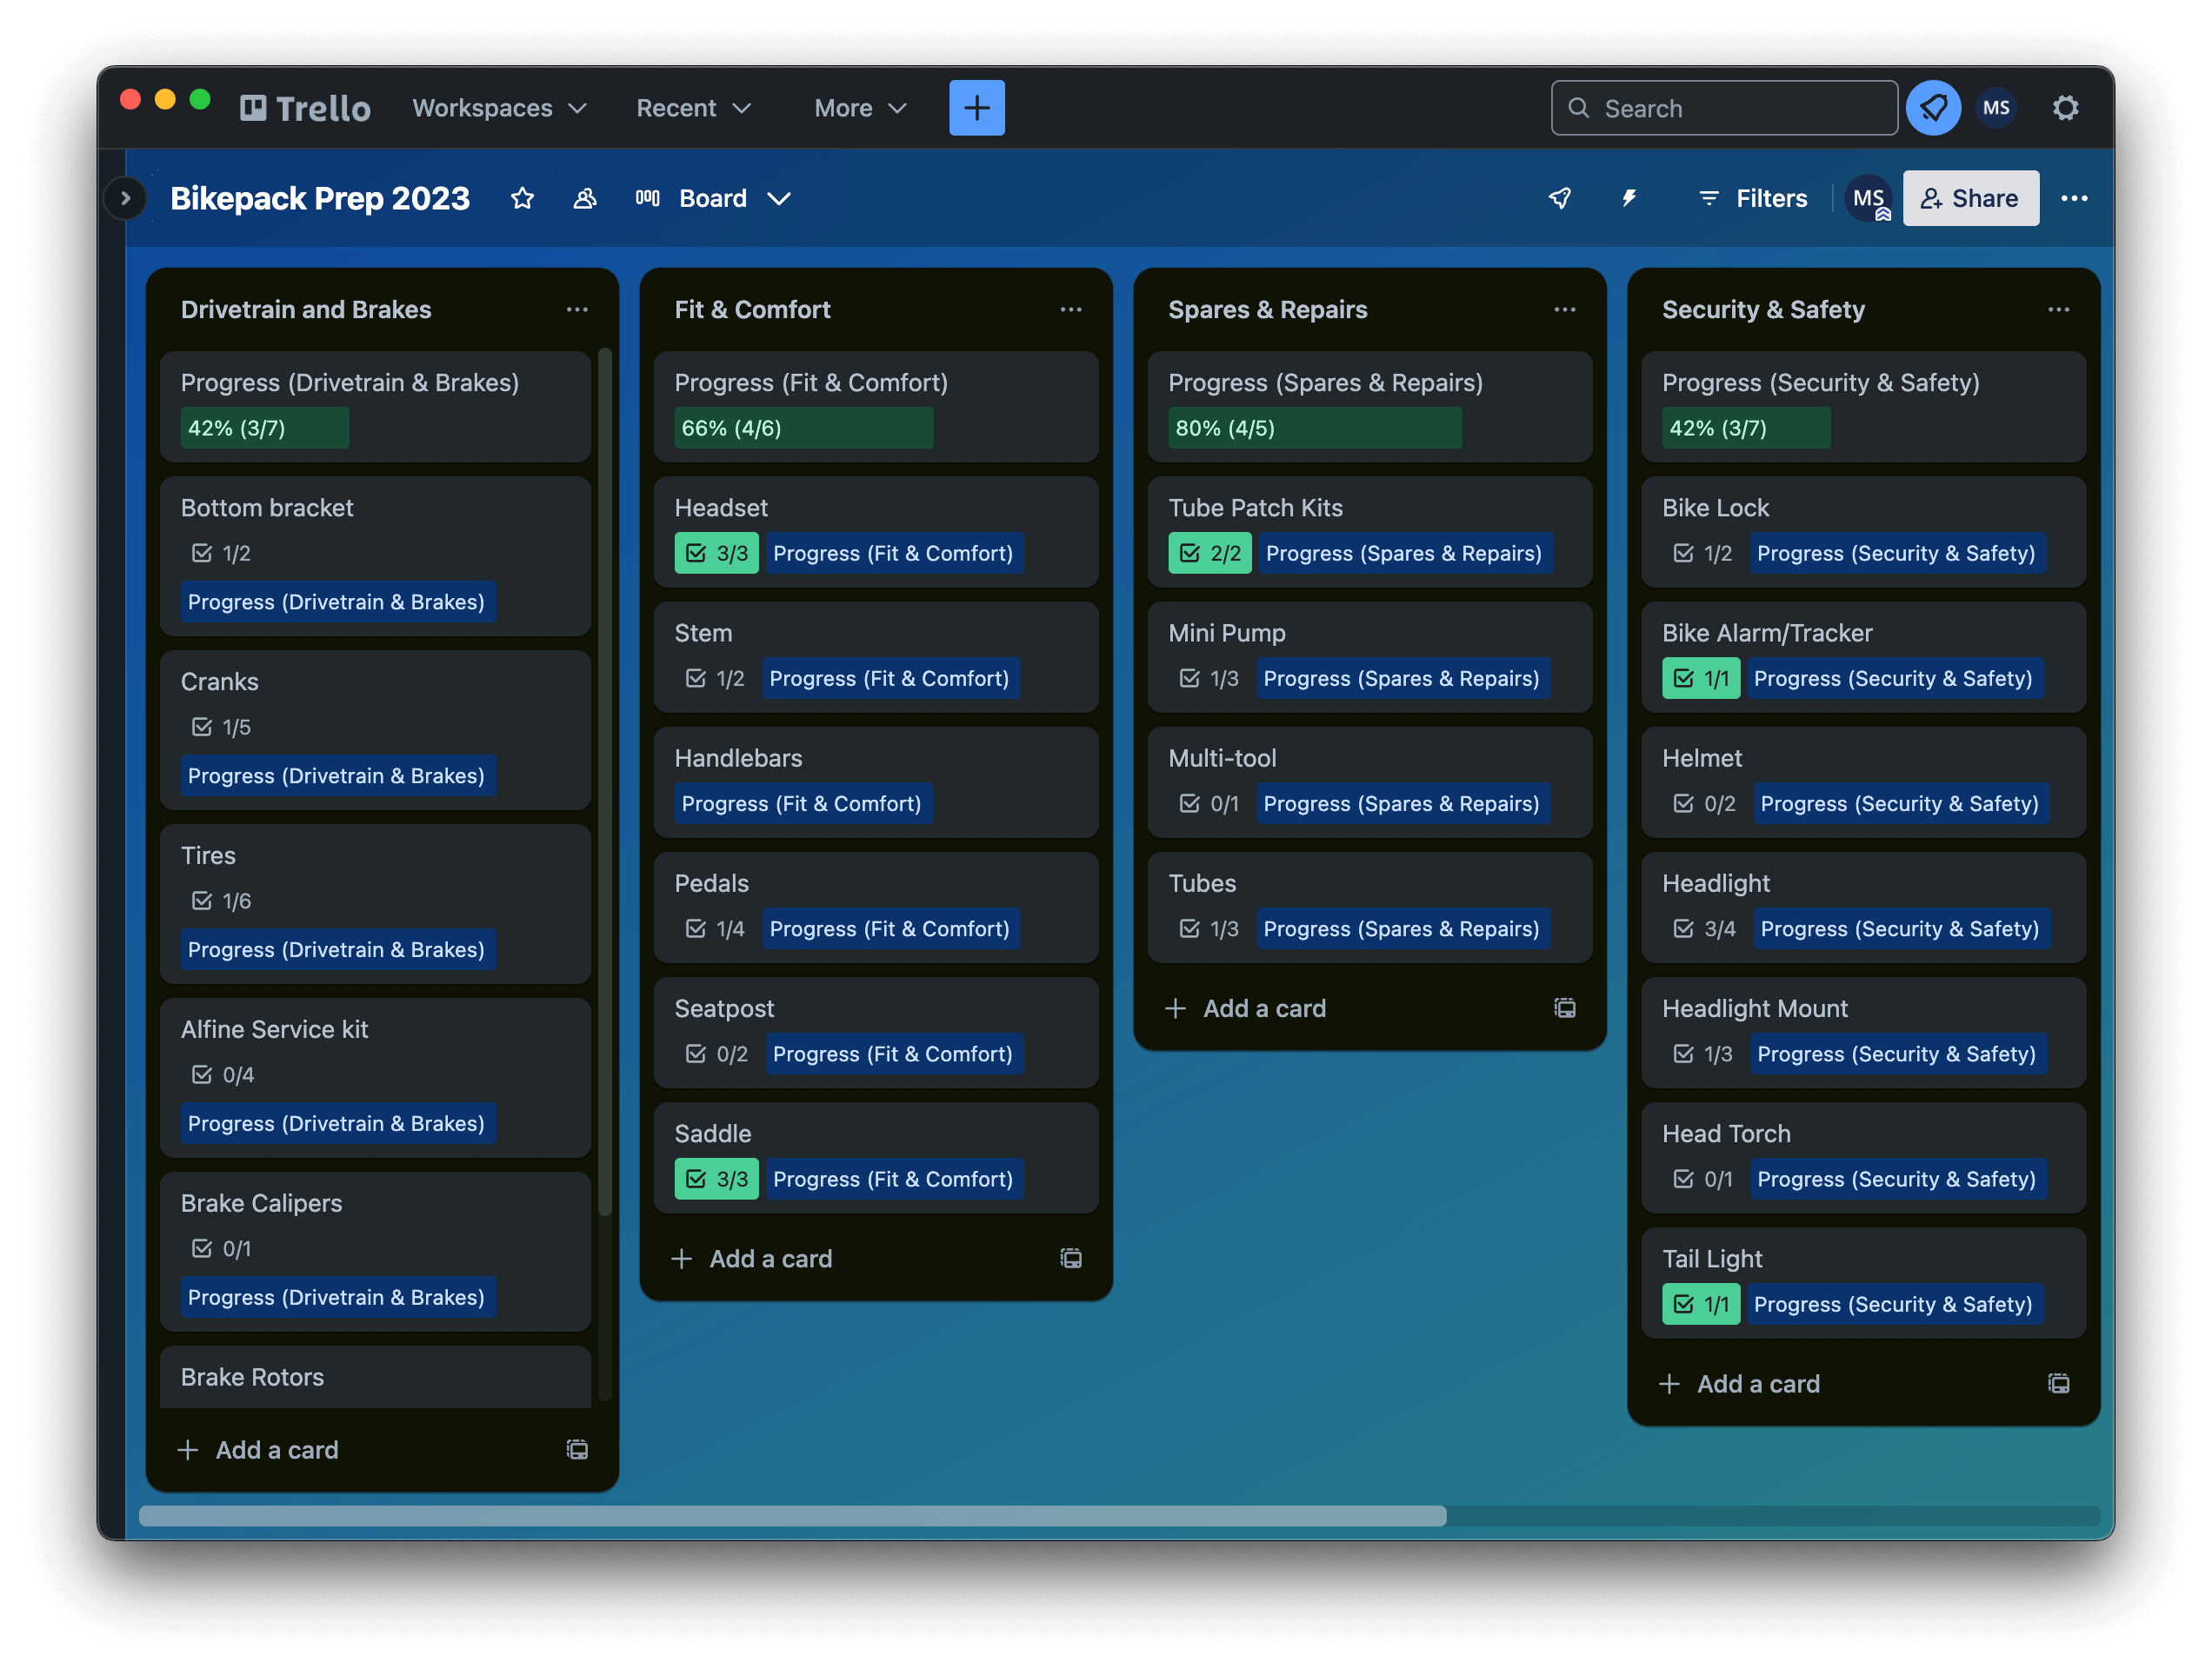Open the More menu
This screenshot has width=2212, height=1669.
(x=860, y=108)
